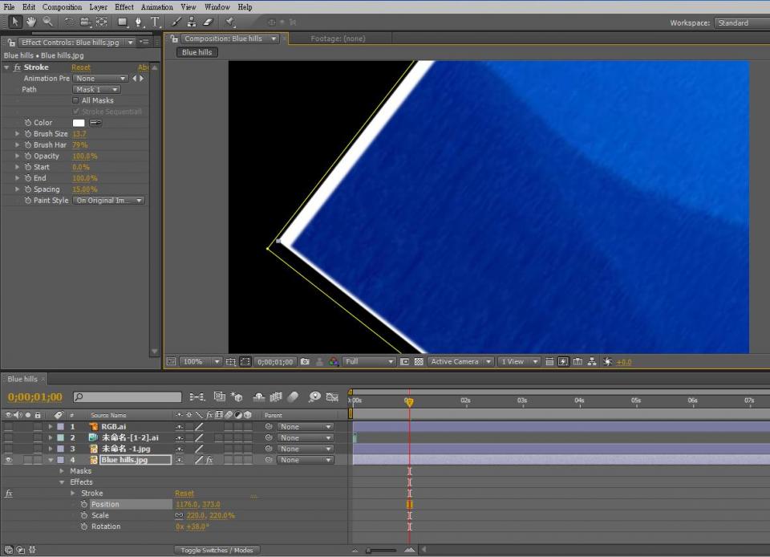The height and width of the screenshot is (557, 770).
Task: Open the Effect menu
Action: point(124,6)
